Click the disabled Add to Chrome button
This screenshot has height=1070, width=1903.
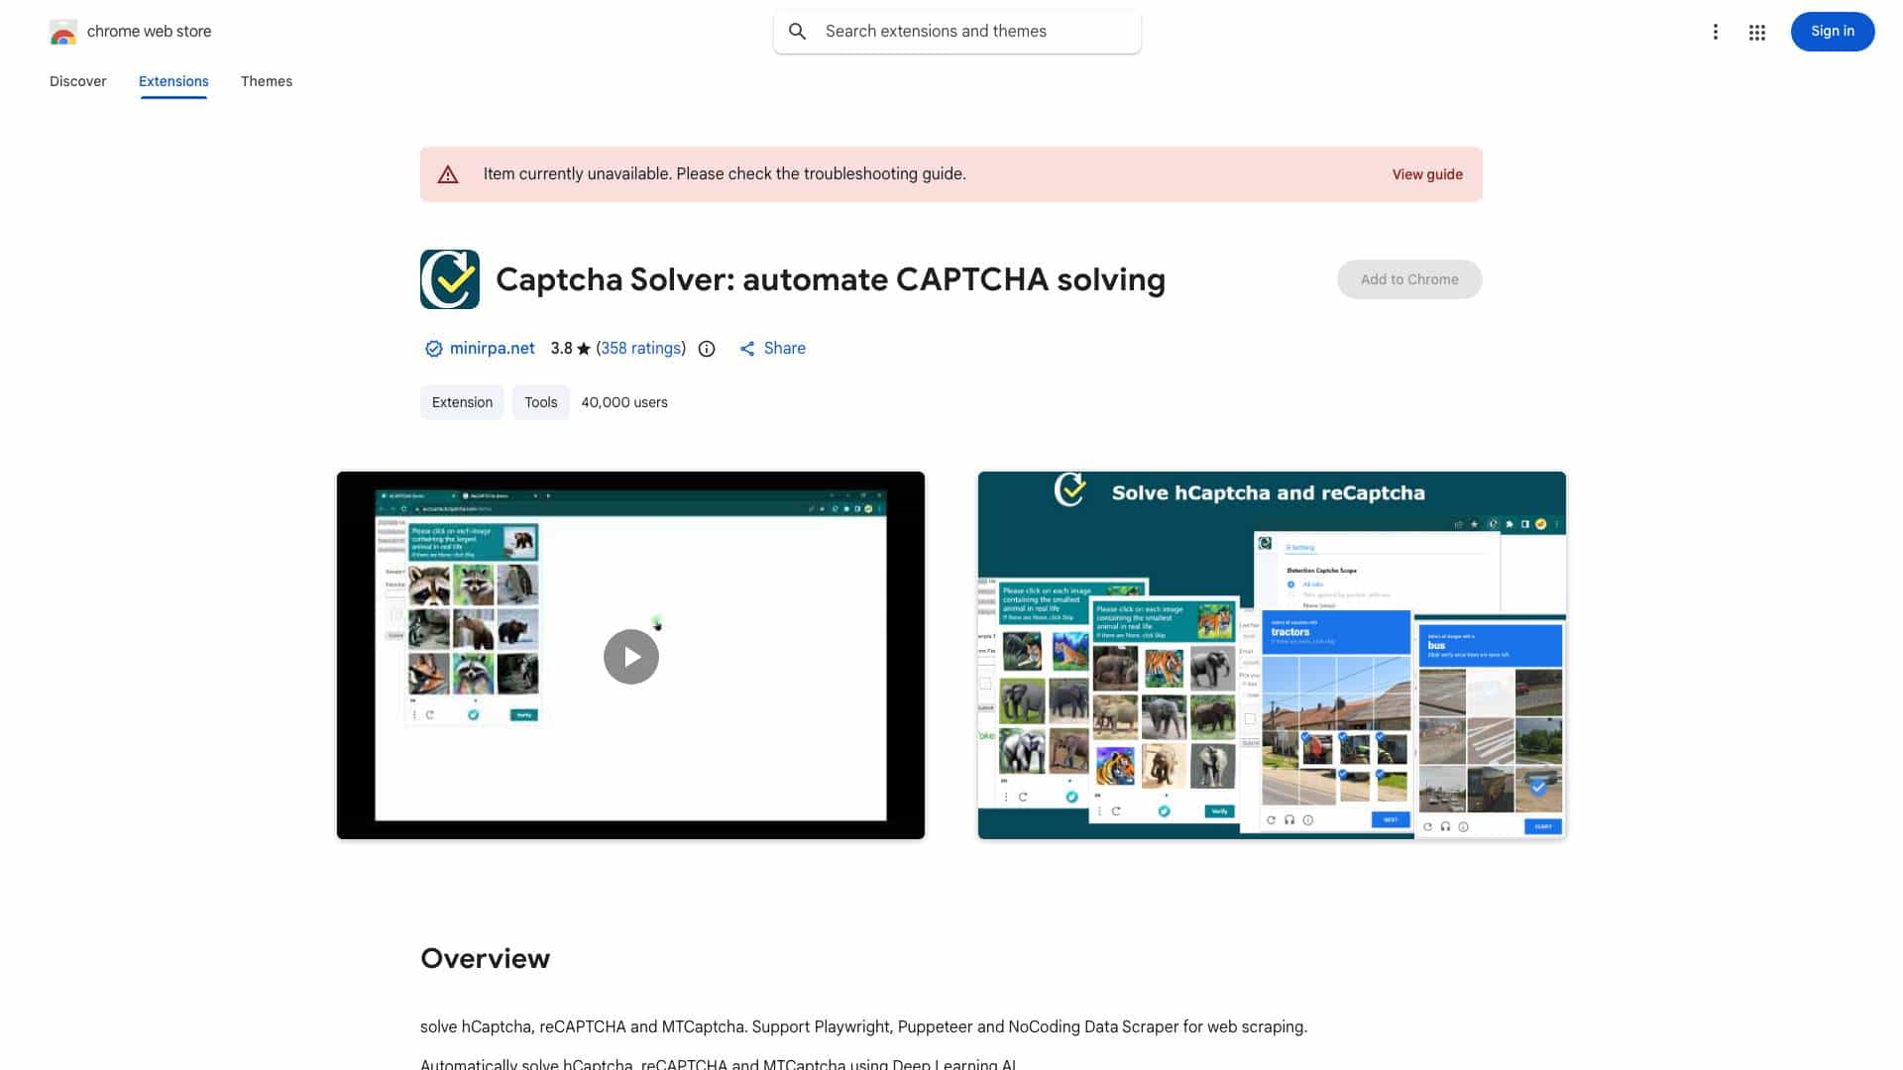[x=1409, y=279]
